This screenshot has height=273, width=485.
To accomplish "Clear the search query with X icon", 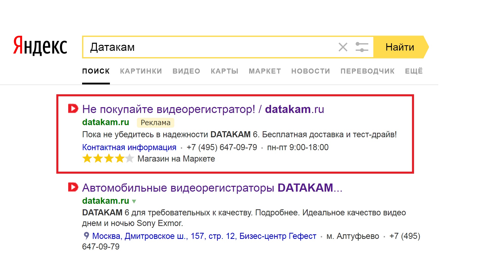I will click(343, 47).
